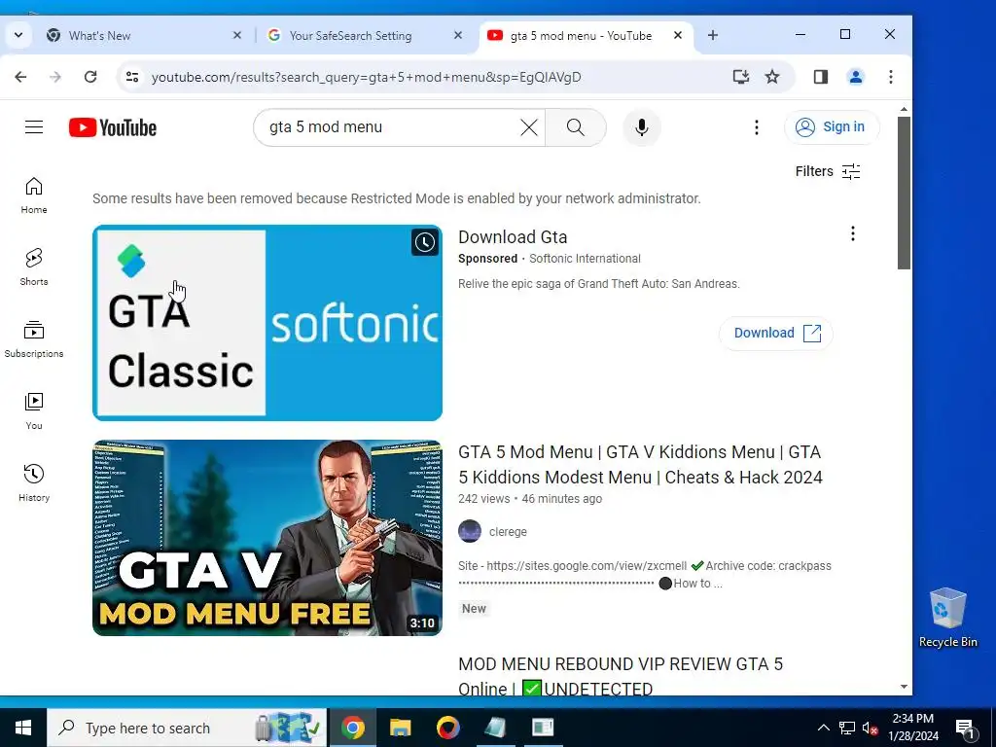The image size is (996, 747).
Task: Close the gta 5 mod menu tab
Action: coord(678,36)
